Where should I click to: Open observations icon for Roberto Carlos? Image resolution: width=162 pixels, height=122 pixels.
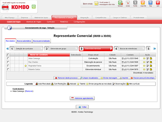[x=148, y=70]
